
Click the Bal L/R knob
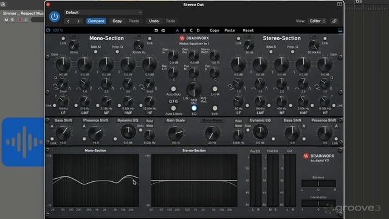[173, 72]
